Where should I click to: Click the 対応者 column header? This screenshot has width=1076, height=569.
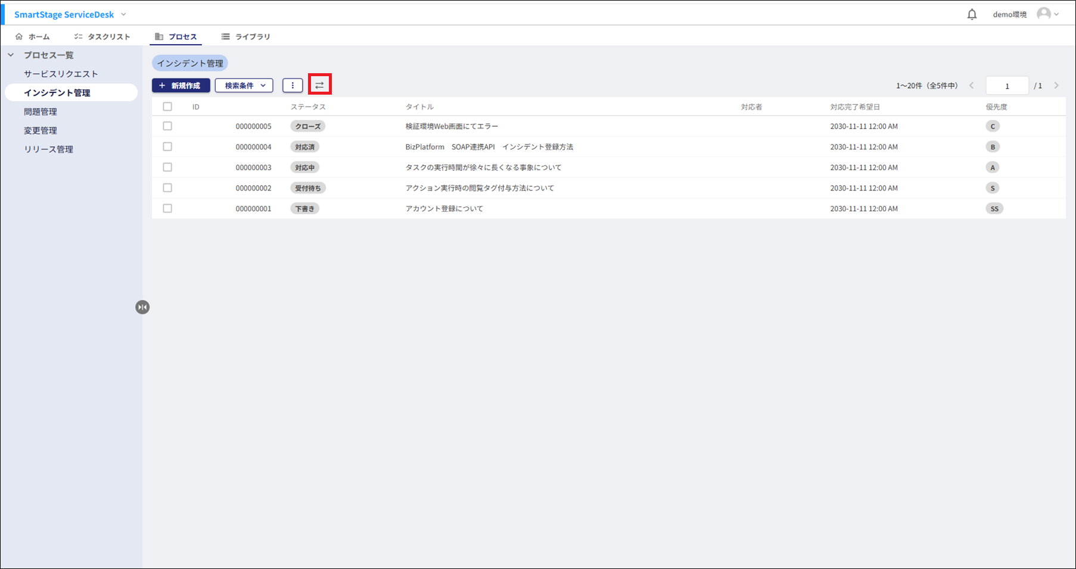click(751, 107)
